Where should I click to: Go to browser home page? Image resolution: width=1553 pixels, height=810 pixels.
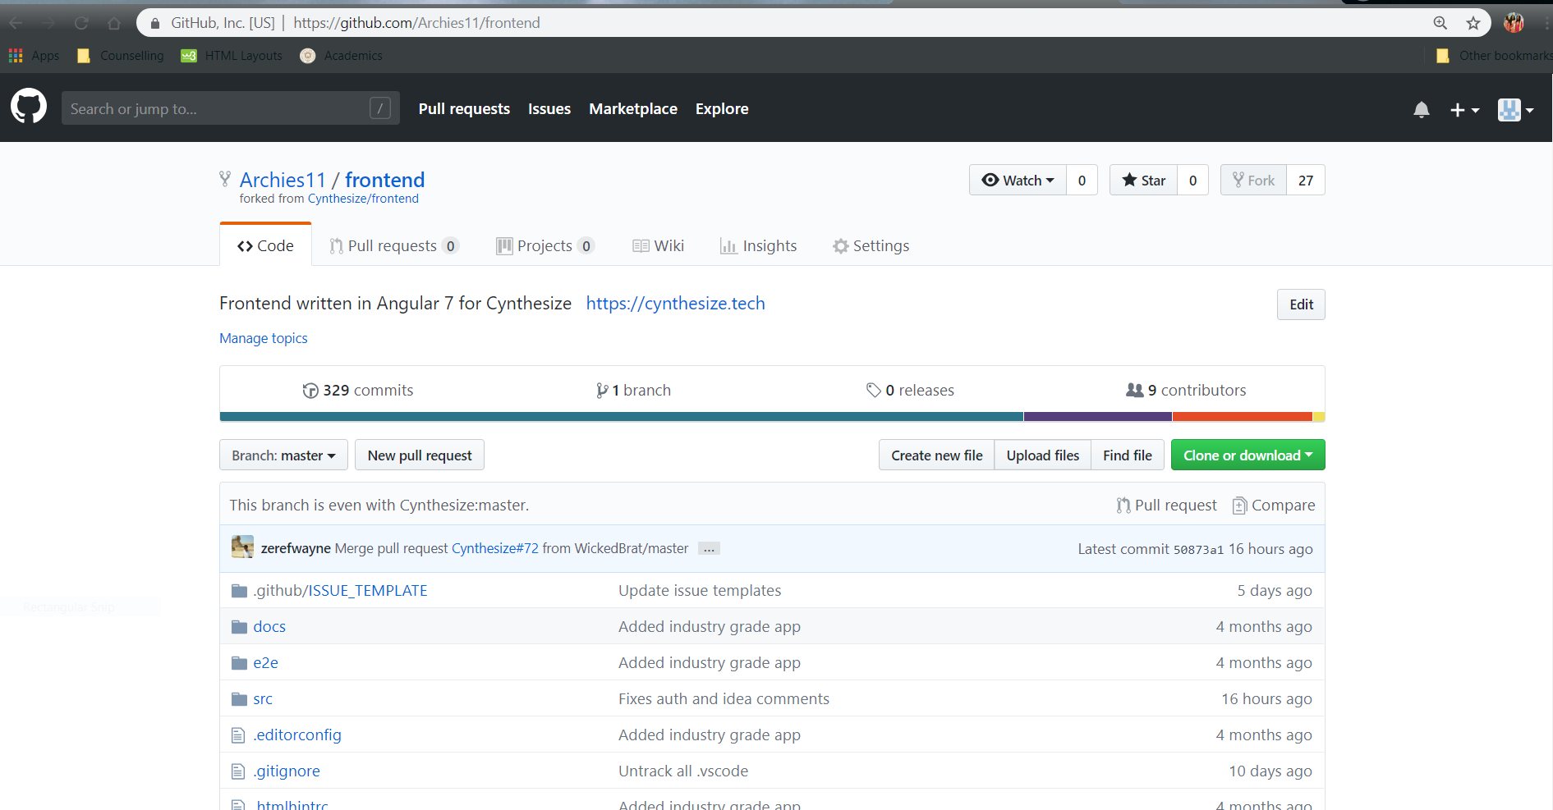point(114,23)
